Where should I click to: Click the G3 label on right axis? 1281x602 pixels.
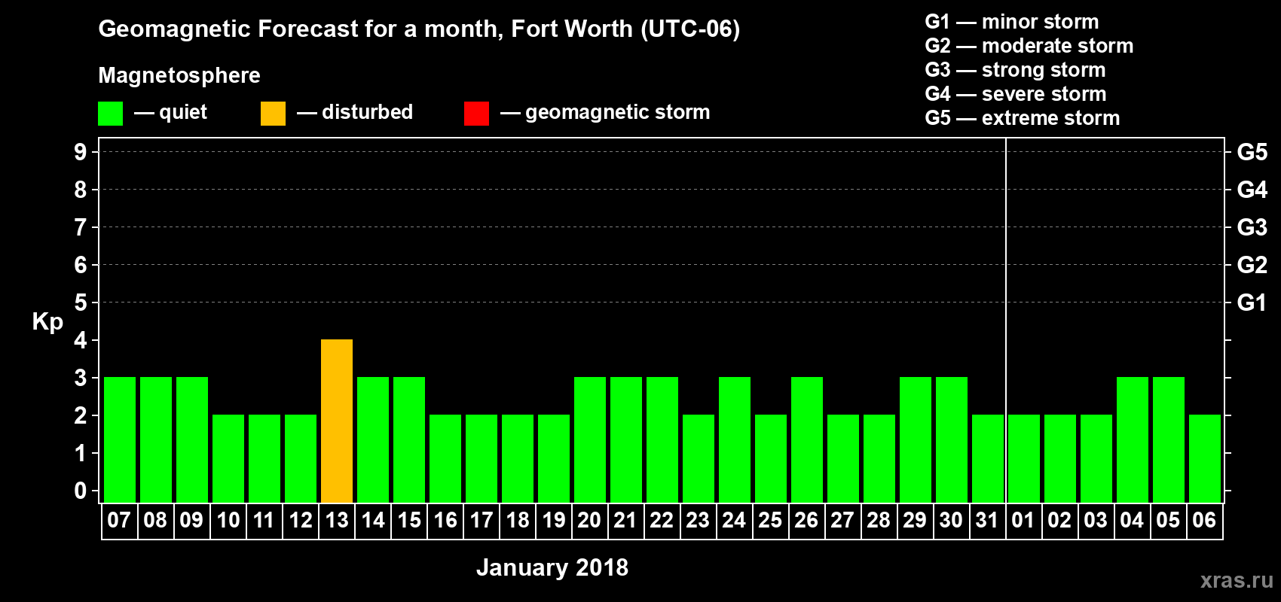pos(1252,227)
